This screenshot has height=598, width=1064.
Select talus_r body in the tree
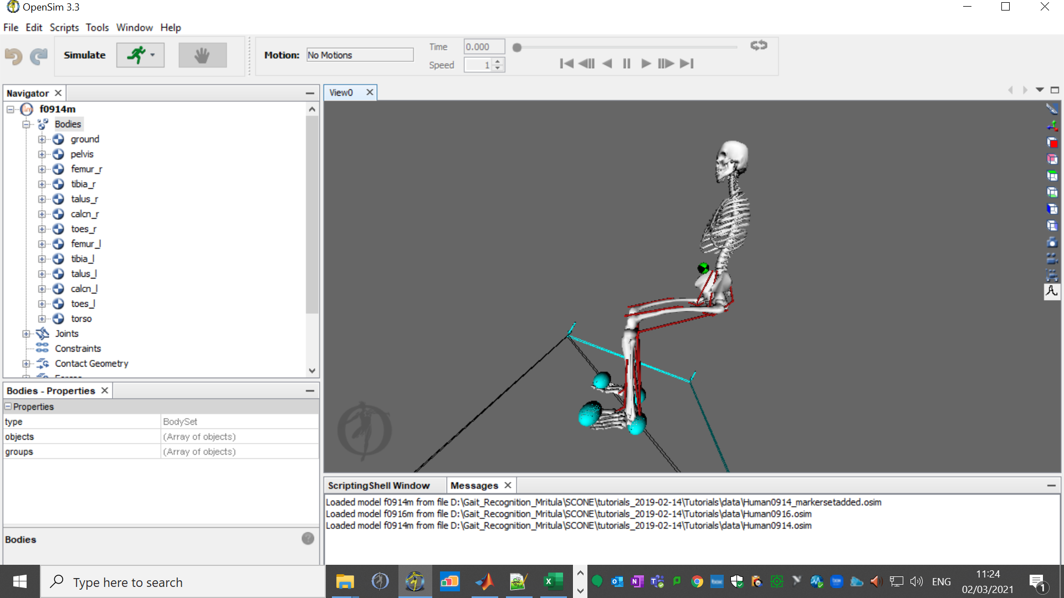84,199
